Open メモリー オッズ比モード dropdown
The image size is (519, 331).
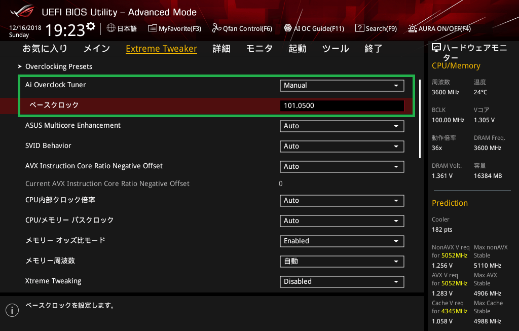tap(342, 241)
